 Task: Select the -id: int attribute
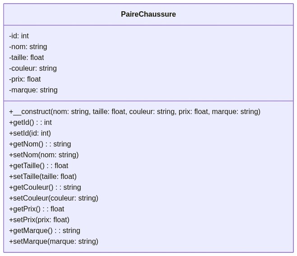click(19, 36)
